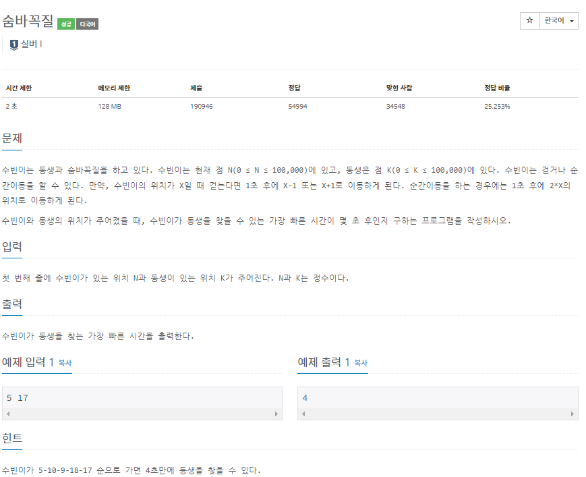The width and height of the screenshot is (586, 477).
Task: Copy example output 1 via 복사 link
Action: click(x=361, y=362)
